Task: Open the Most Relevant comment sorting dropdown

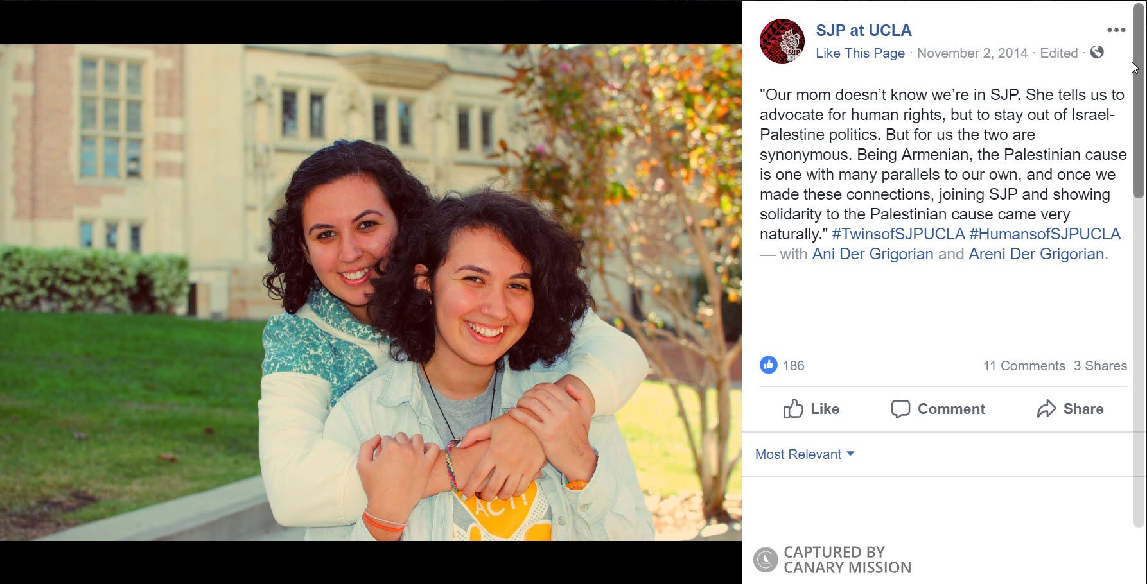Action: pyautogui.click(x=798, y=454)
